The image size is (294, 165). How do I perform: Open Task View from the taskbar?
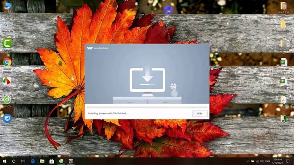[x=23, y=161]
